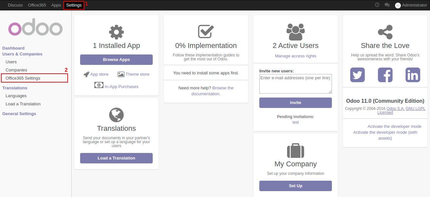Select the Translations sidebar section
The width and height of the screenshot is (430, 197).
[x=15, y=88]
